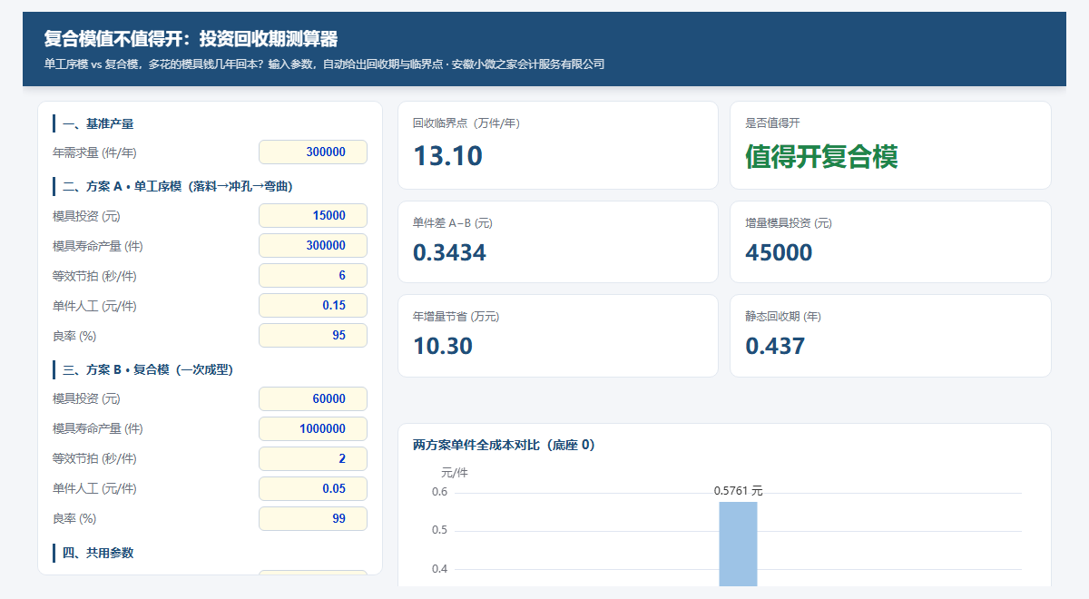Click the 四、共用参数 section heading
Screen dimensions: 1089x599
98,553
